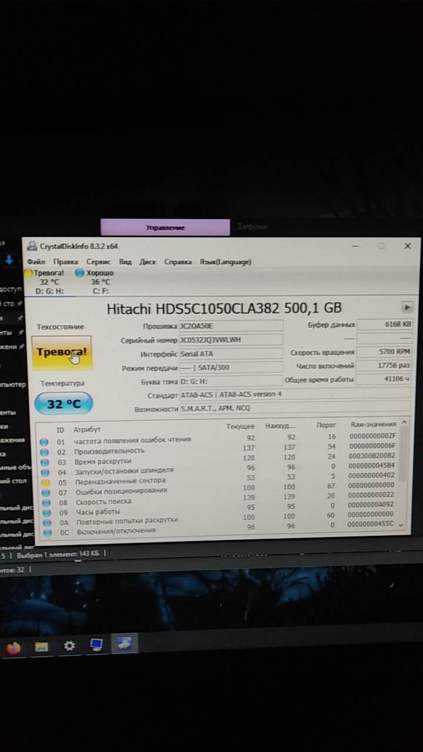Close the CrystalDiskInfo window
The image size is (423, 752).
click(x=407, y=246)
